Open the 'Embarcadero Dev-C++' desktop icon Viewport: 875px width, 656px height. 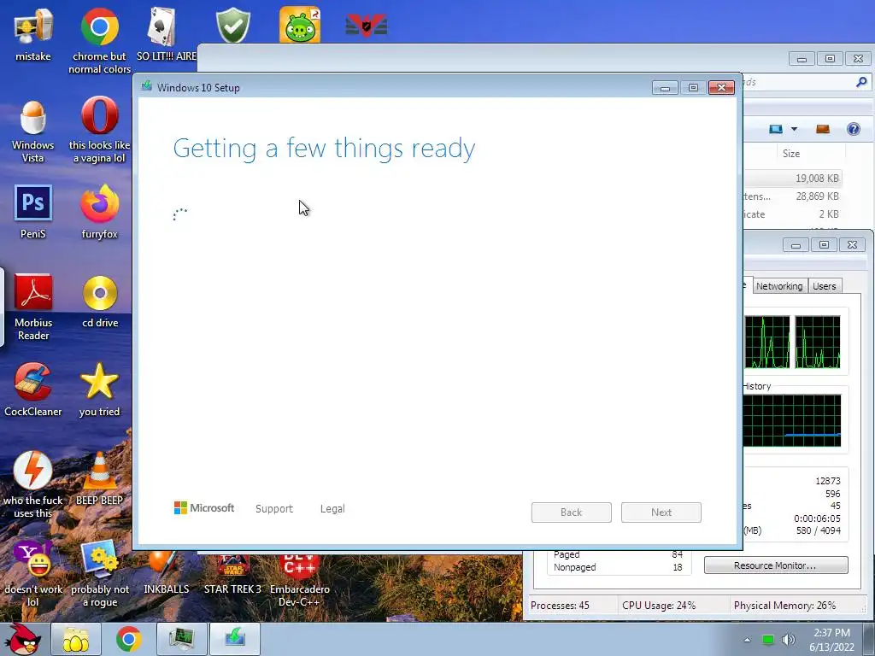pos(300,580)
